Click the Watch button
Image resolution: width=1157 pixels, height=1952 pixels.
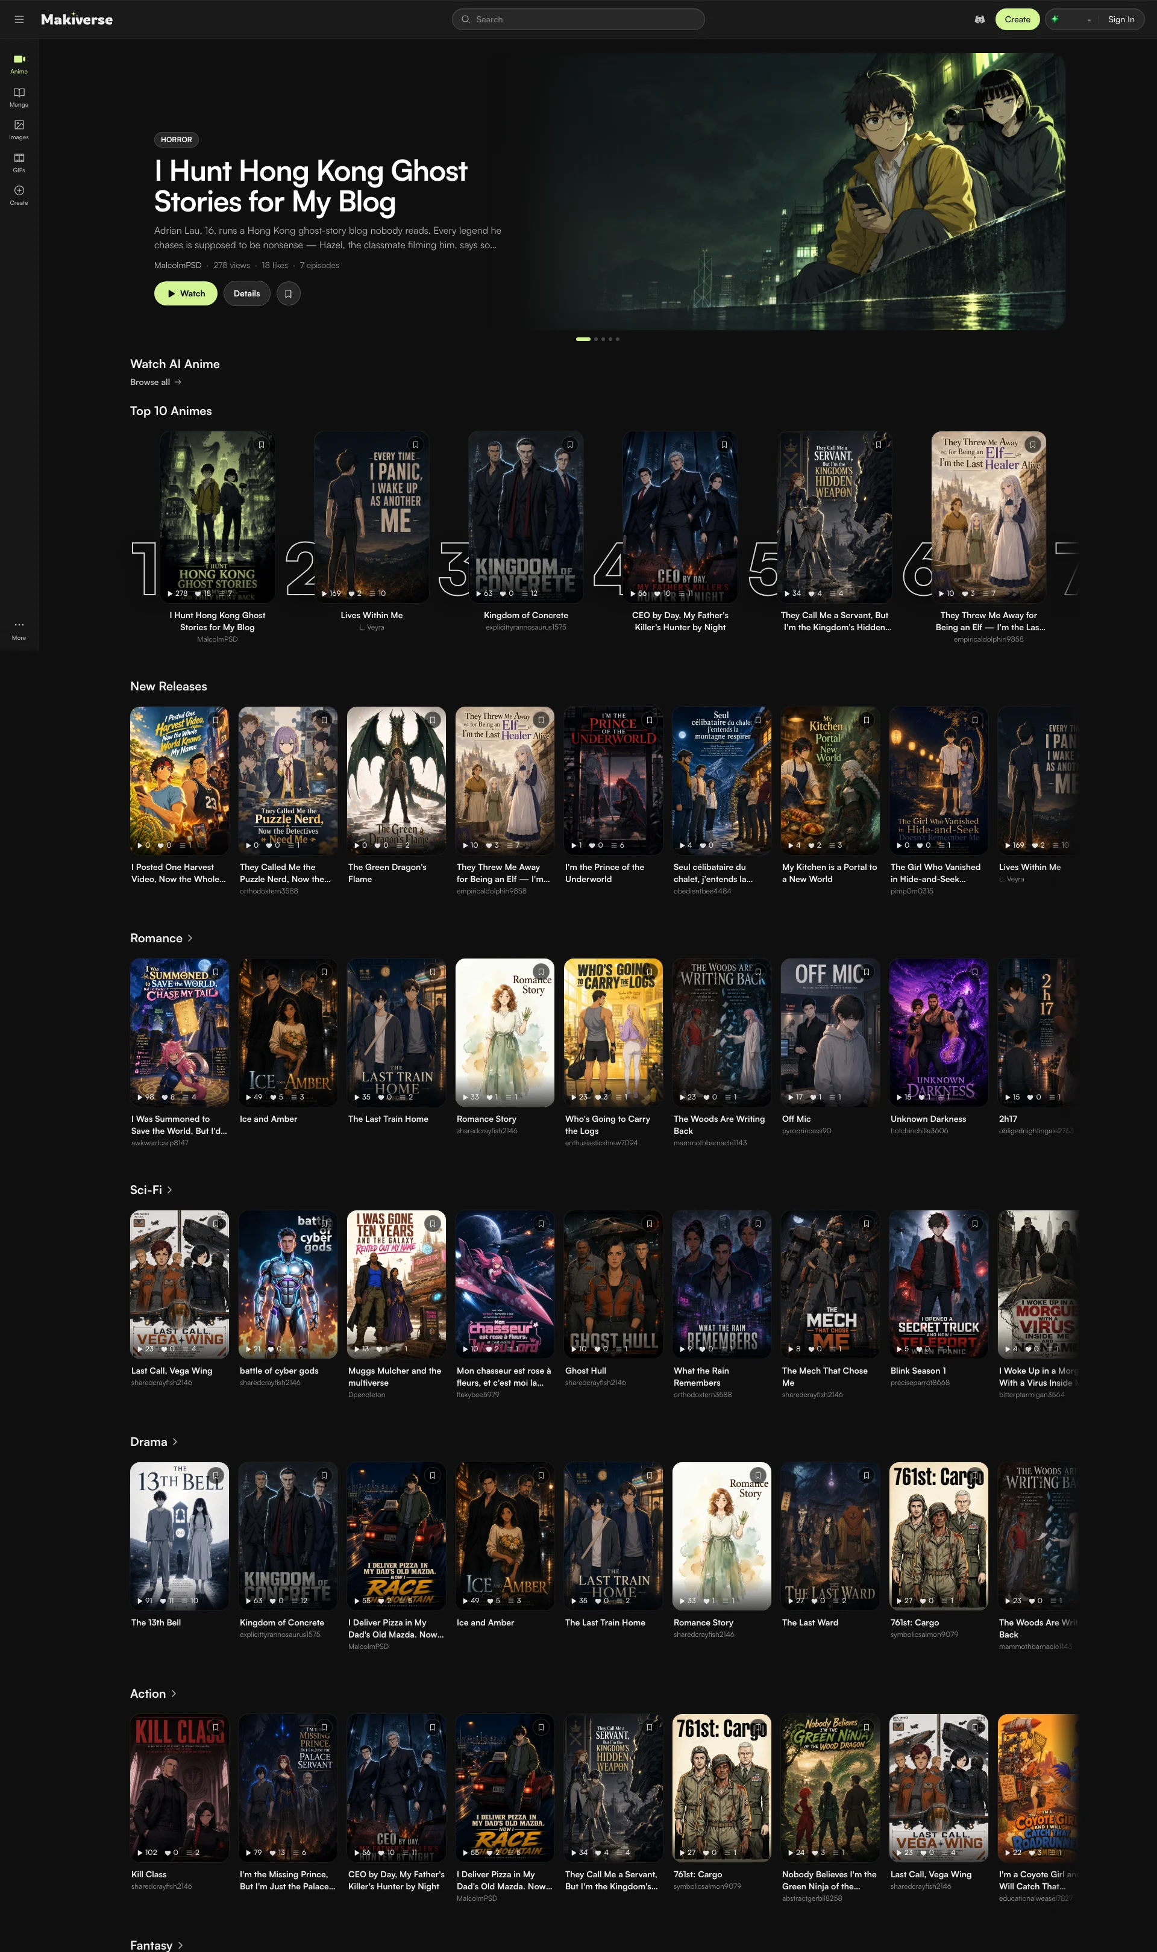pos(186,294)
